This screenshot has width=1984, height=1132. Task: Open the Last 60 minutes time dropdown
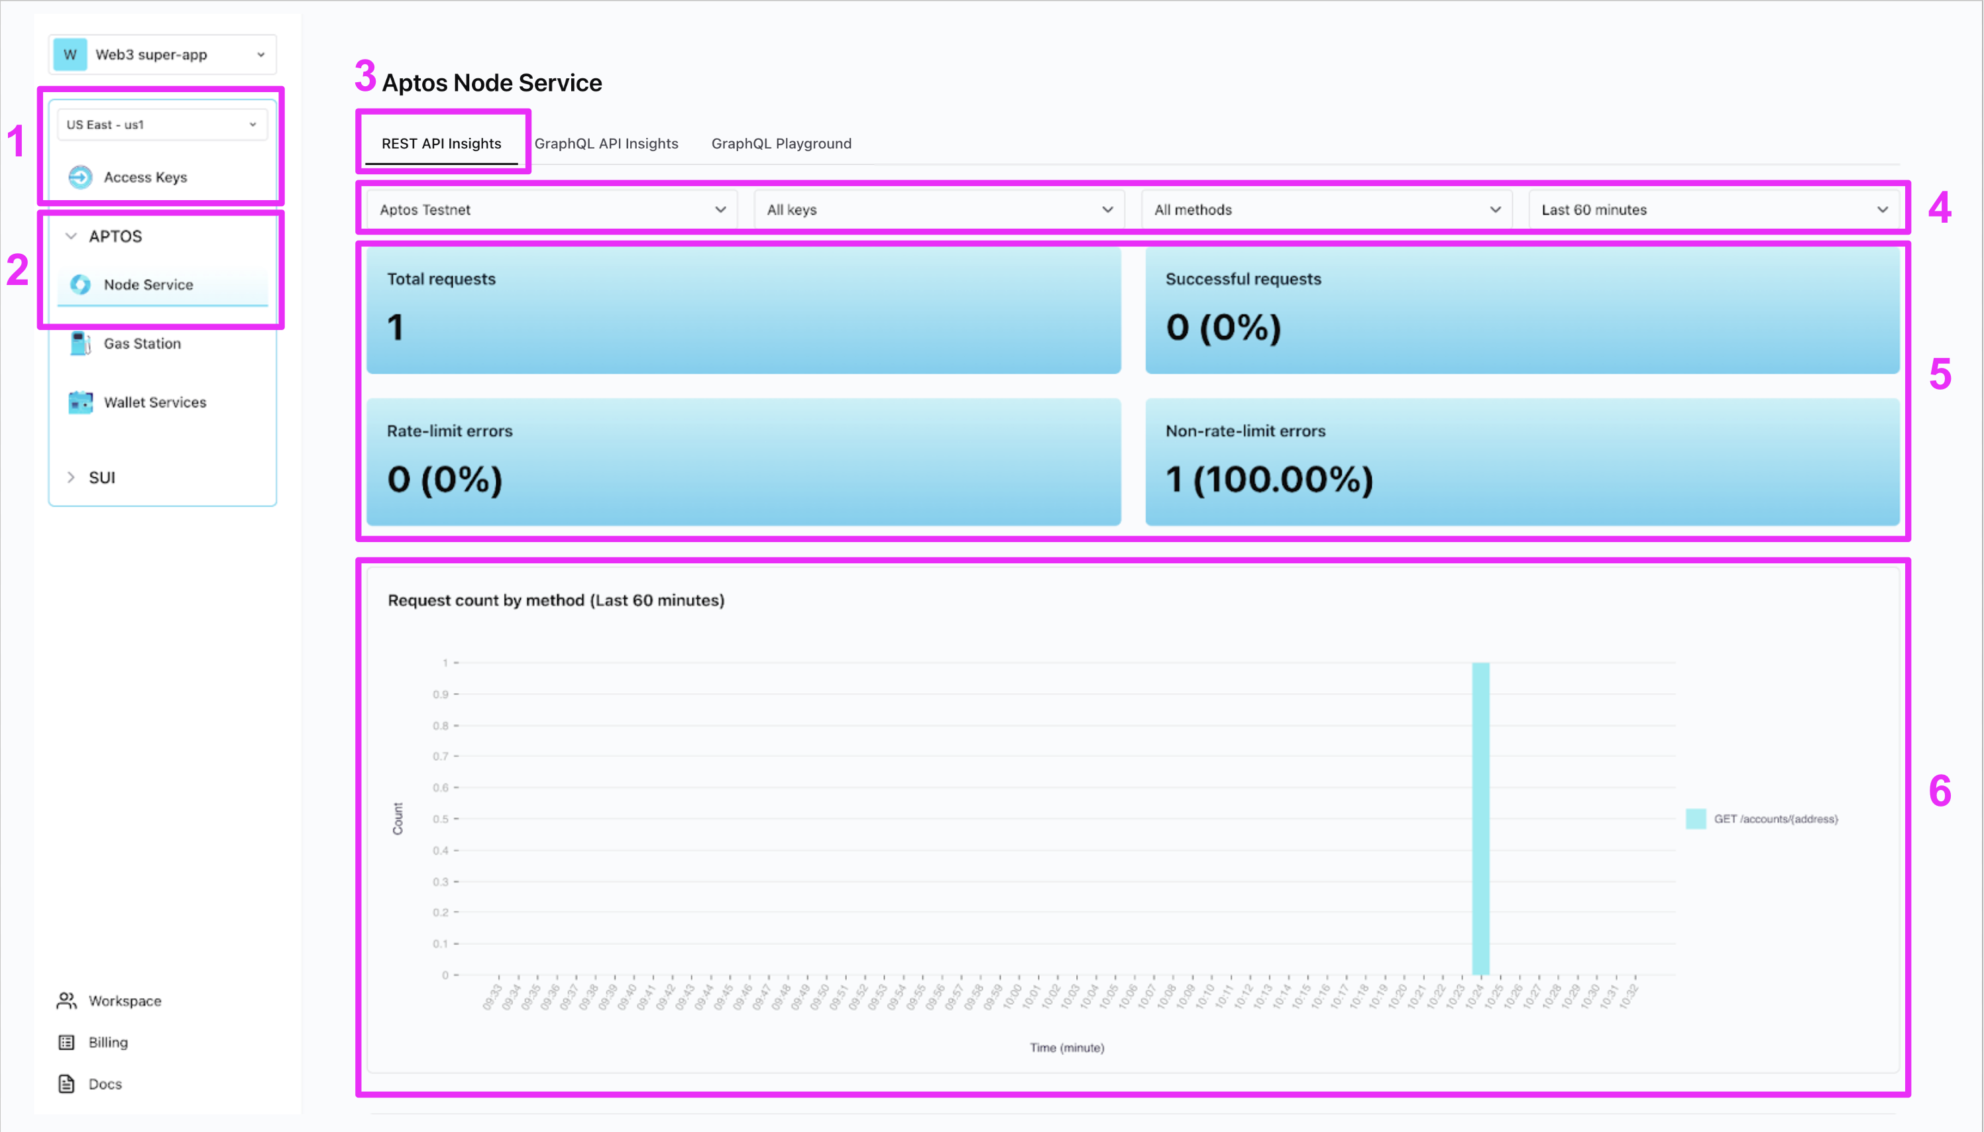click(x=1714, y=210)
